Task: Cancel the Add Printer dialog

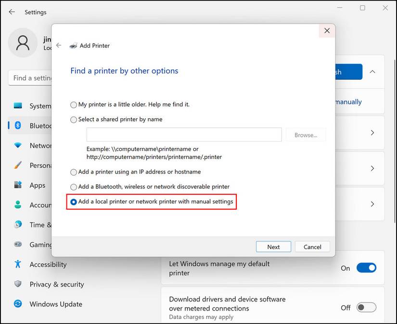Action: 312,247
